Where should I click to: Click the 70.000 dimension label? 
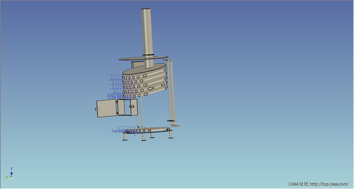tap(118, 131)
